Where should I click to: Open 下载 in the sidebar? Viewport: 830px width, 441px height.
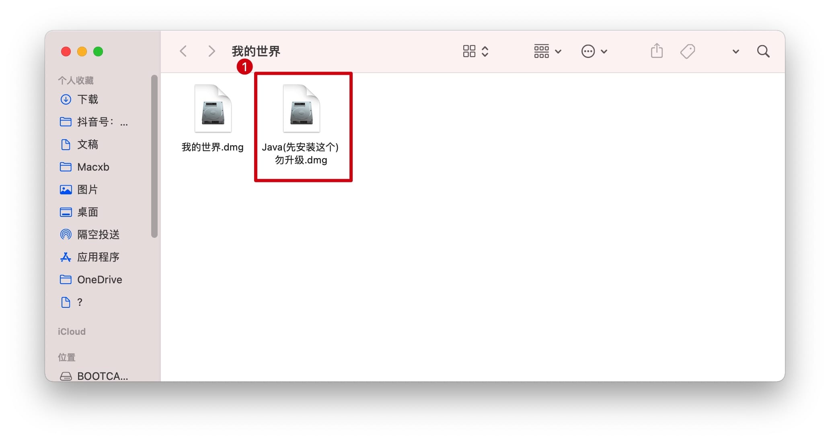pyautogui.click(x=87, y=99)
